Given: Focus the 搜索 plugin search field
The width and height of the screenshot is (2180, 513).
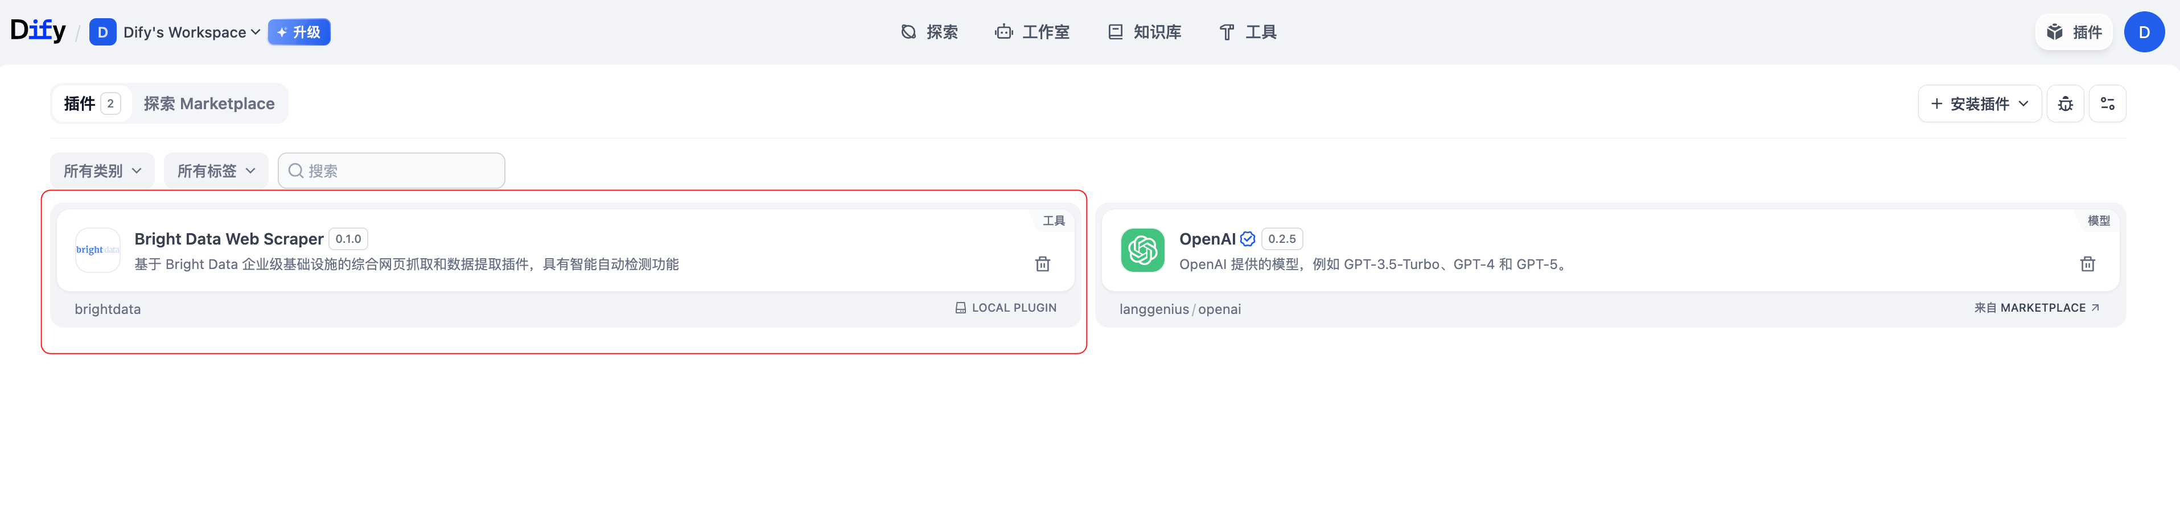Looking at the screenshot, I should click(392, 171).
